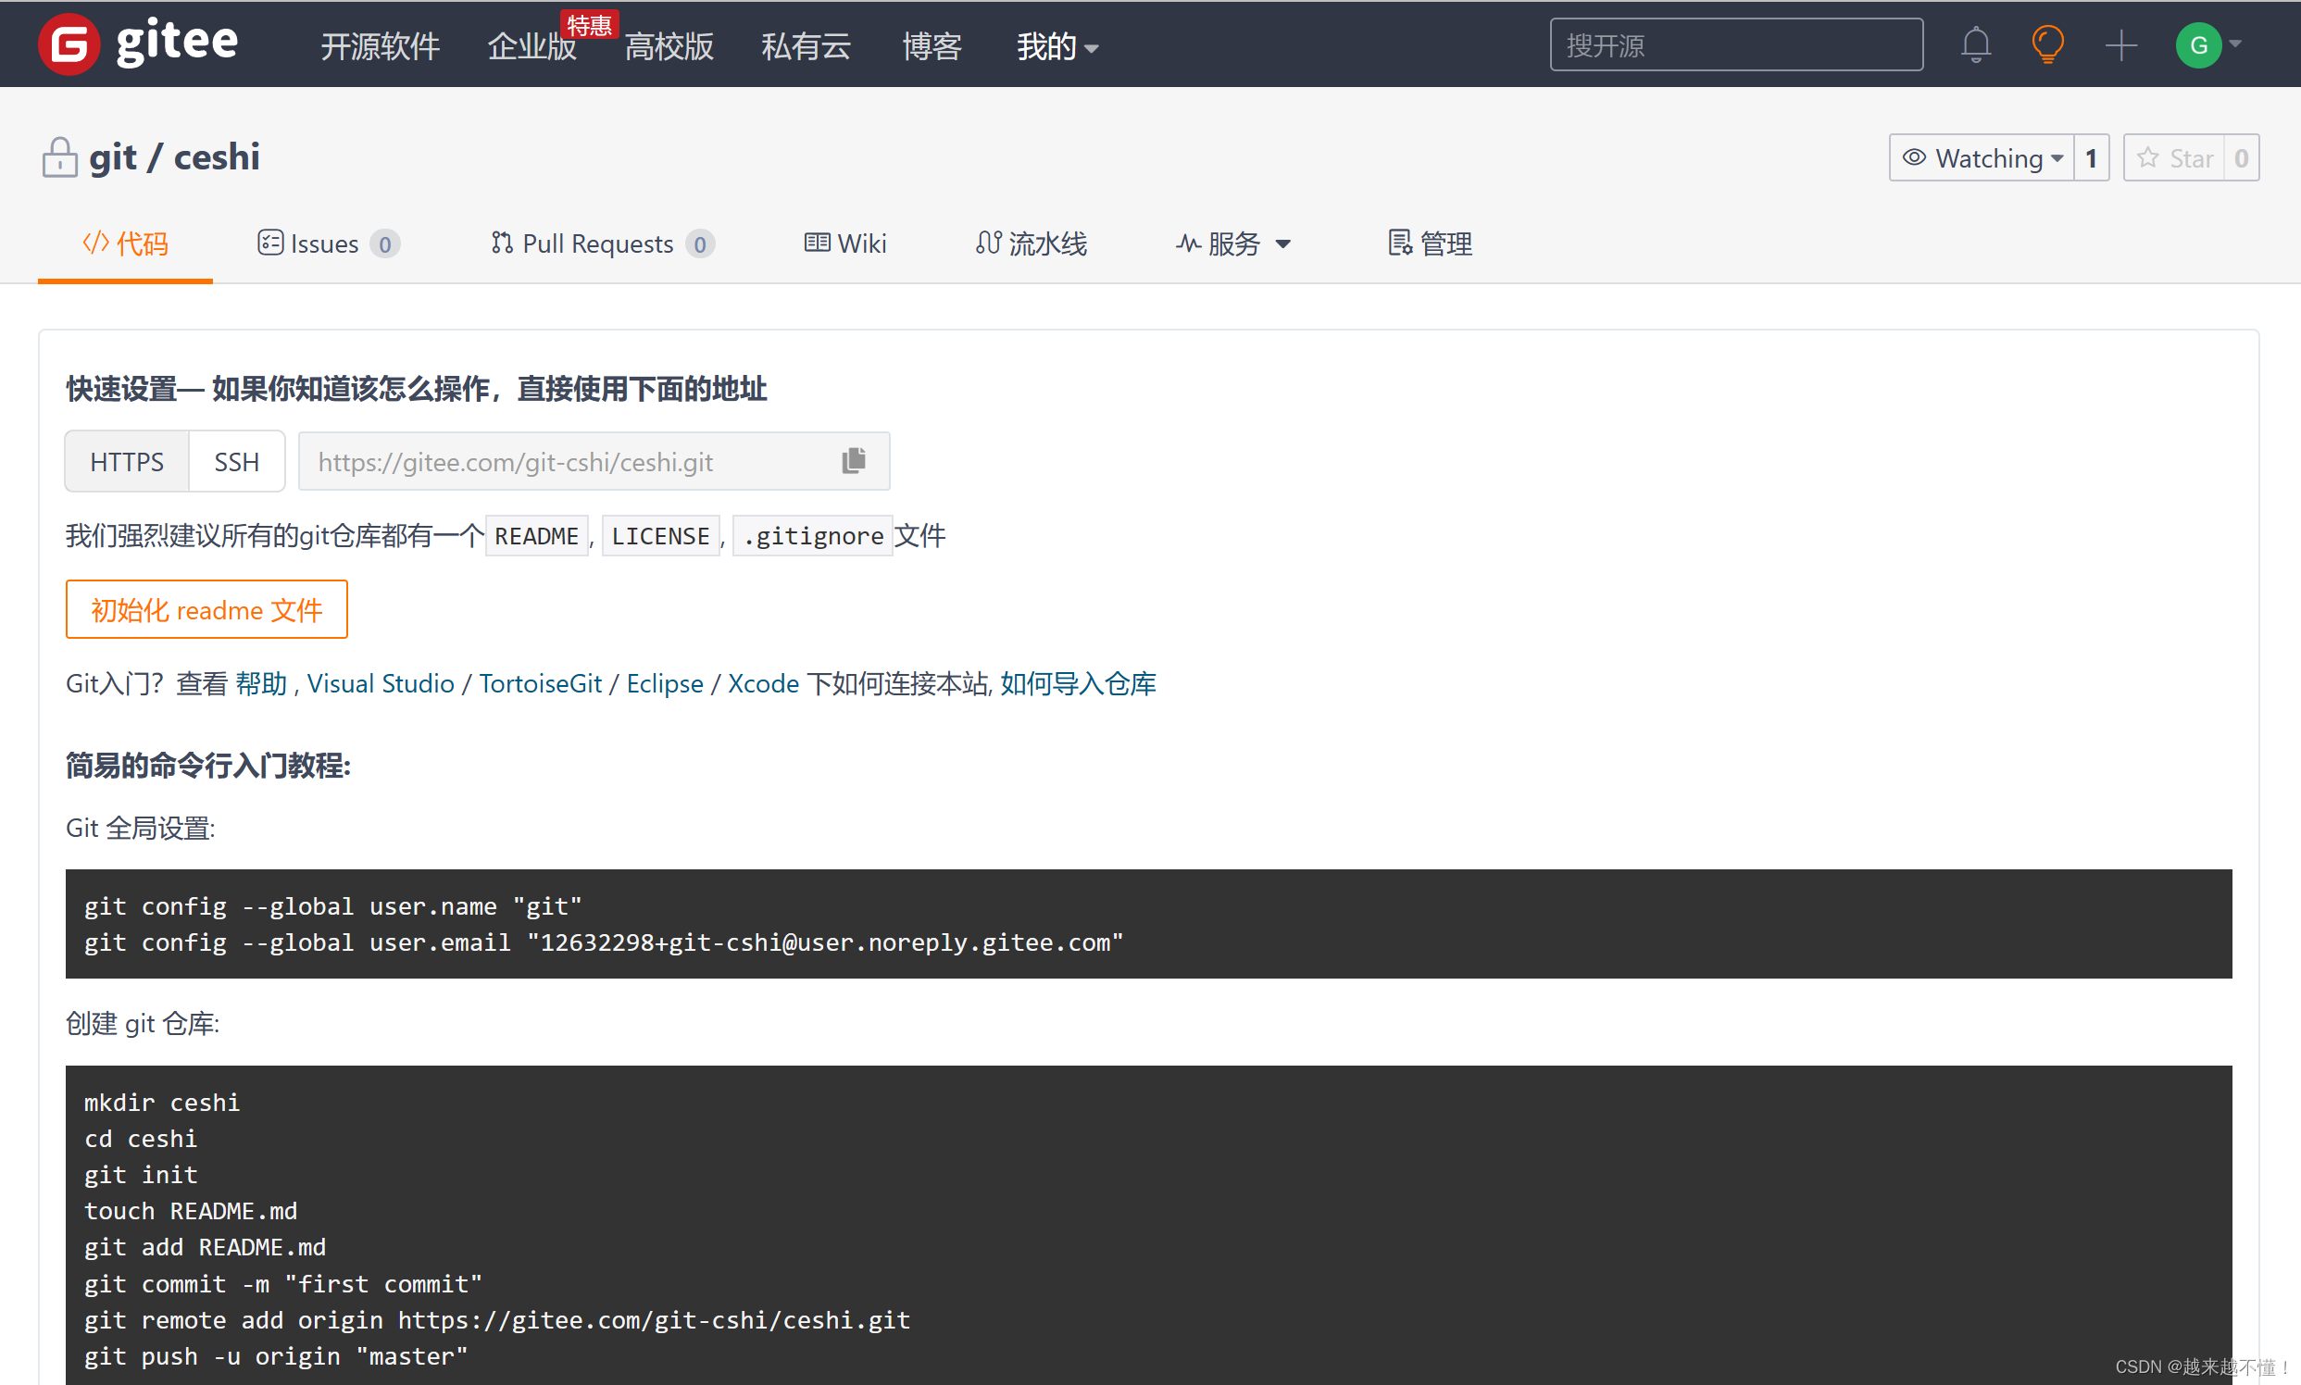2301x1385 pixels.
Task: Expand the 我的 menu in the top bar
Action: (1057, 45)
